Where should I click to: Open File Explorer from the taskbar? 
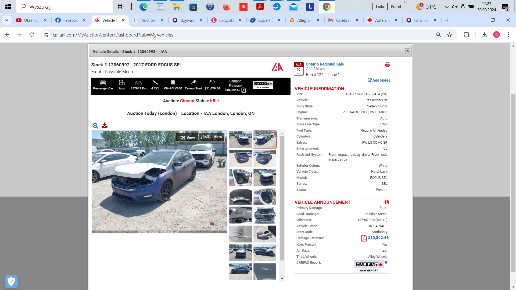tap(177, 7)
